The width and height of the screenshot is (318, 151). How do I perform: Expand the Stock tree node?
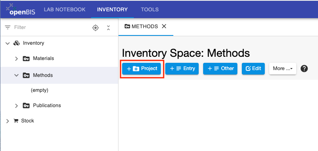8,121
